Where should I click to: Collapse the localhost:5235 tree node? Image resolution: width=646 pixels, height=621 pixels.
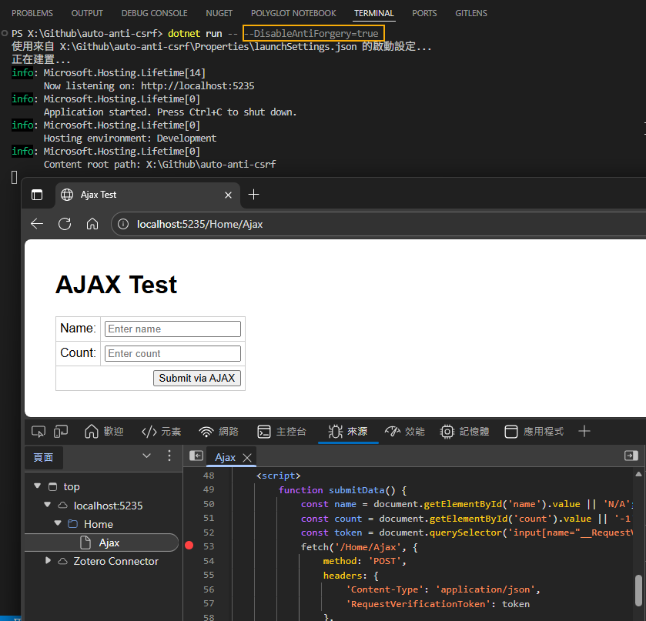coord(49,506)
